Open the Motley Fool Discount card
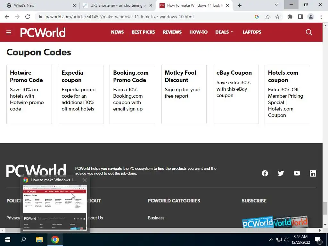This screenshot has height=246, width=328. tap(184, 94)
